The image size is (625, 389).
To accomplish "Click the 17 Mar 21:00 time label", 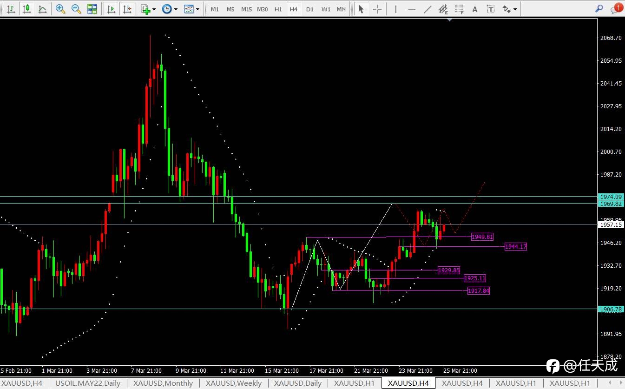I will click(327, 371).
